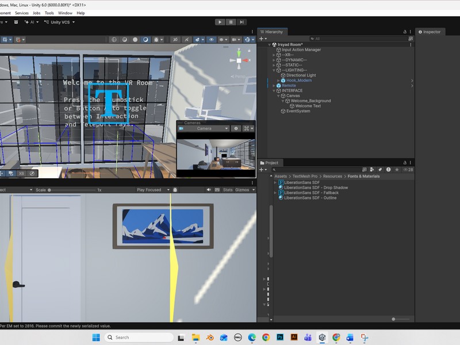
Task: Click the Hierarchy search field
Action: tap(358, 39)
